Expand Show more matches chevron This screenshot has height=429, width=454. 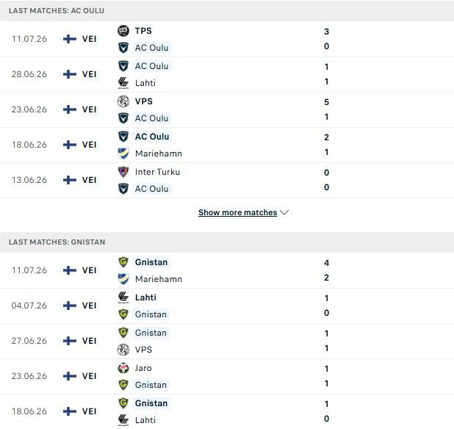pyautogui.click(x=284, y=212)
